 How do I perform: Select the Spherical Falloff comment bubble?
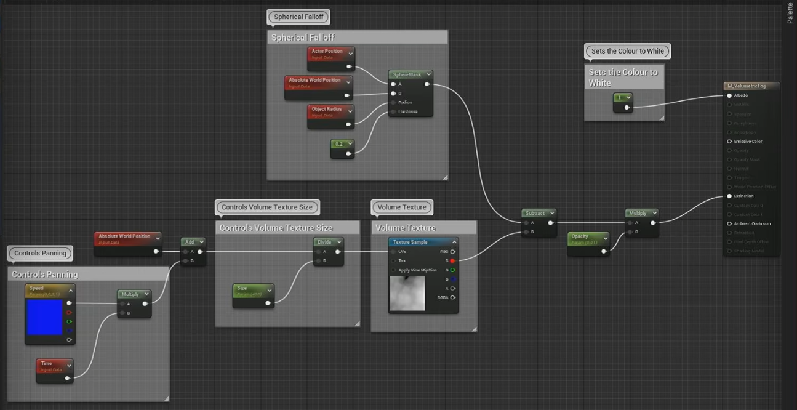click(298, 17)
